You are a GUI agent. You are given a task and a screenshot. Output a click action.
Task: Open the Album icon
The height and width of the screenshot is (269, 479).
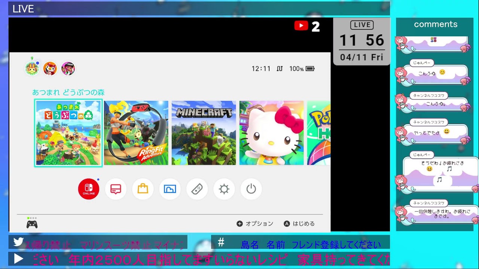170,189
